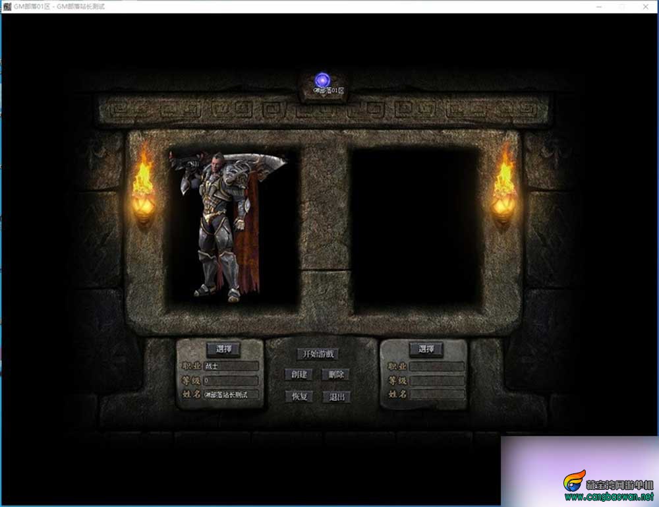
Task: Create a new character with 创建
Action: click(299, 374)
